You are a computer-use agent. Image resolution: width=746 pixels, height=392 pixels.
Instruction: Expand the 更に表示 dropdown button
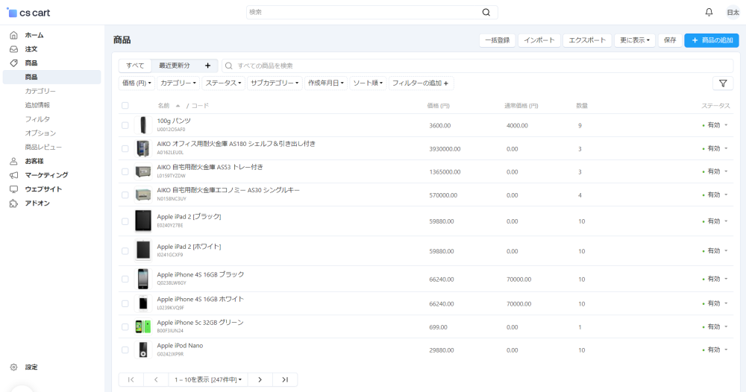click(635, 40)
